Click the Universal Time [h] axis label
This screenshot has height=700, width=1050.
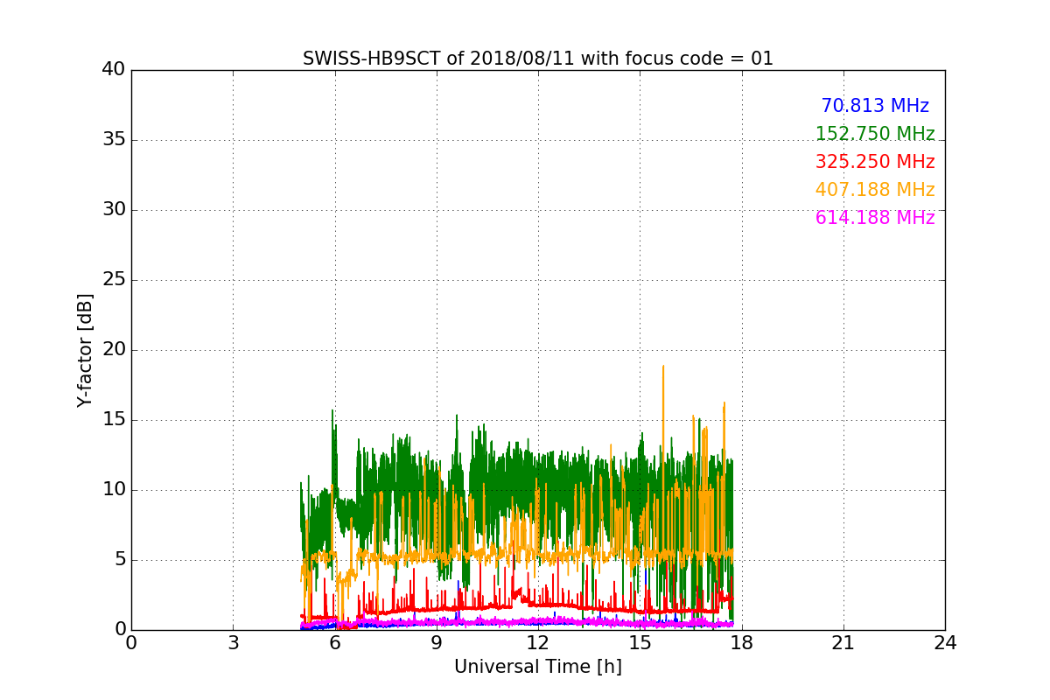click(538, 667)
